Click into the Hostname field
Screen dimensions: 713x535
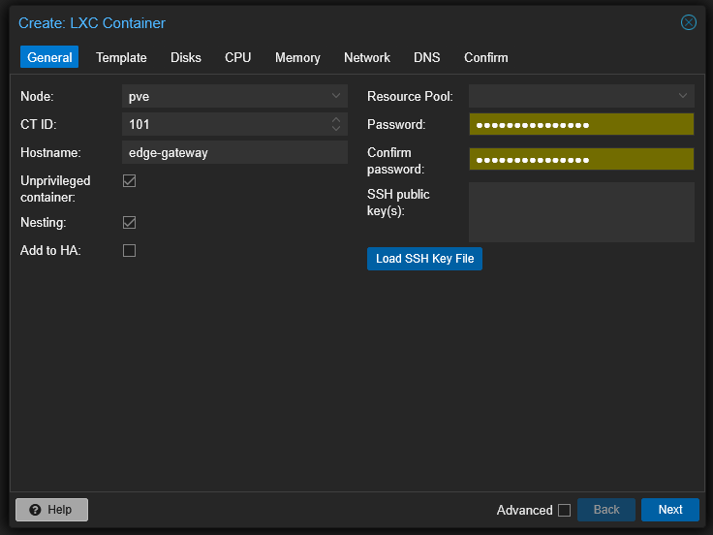[234, 152]
